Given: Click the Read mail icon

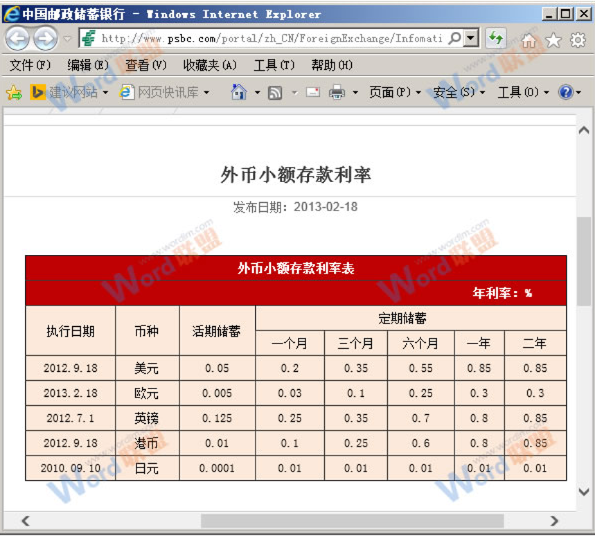Looking at the screenshot, I should (x=314, y=91).
